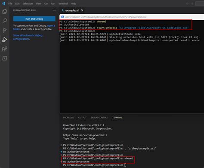
Task: Select the example.ps1 editor tab
Action: point(72,10)
